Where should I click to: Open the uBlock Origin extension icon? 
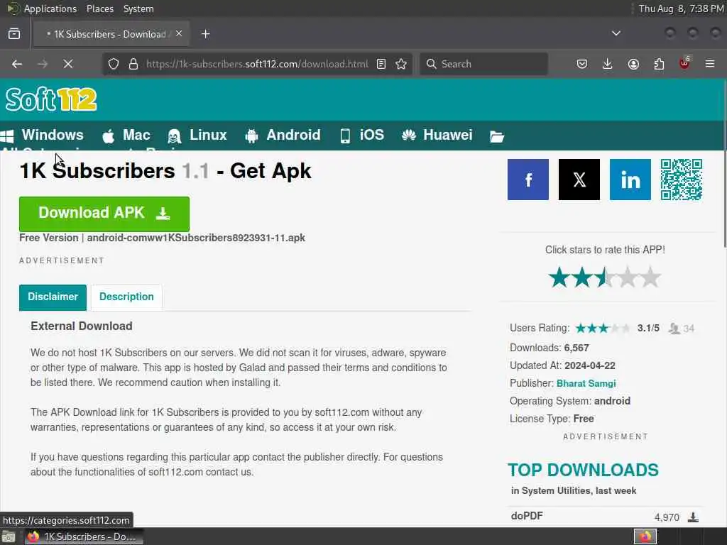point(684,64)
